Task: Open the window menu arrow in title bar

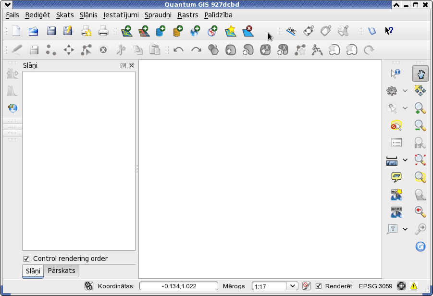Action: click(8, 4)
